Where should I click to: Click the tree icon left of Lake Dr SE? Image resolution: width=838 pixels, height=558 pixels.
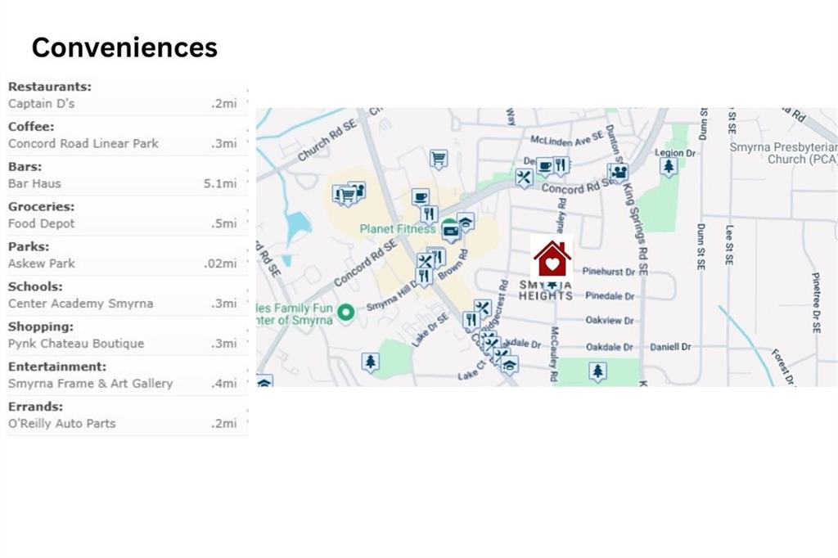[371, 362]
